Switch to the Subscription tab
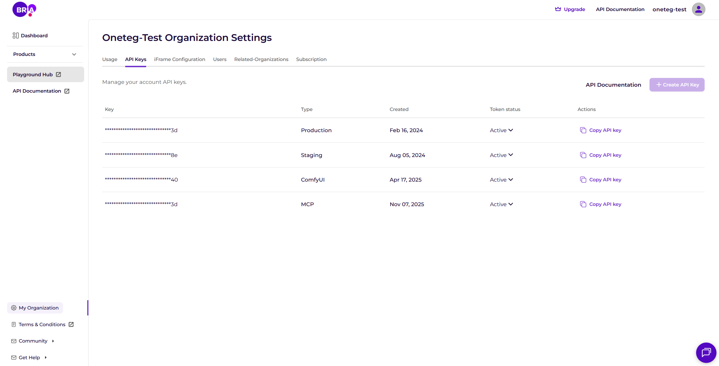 (311, 59)
